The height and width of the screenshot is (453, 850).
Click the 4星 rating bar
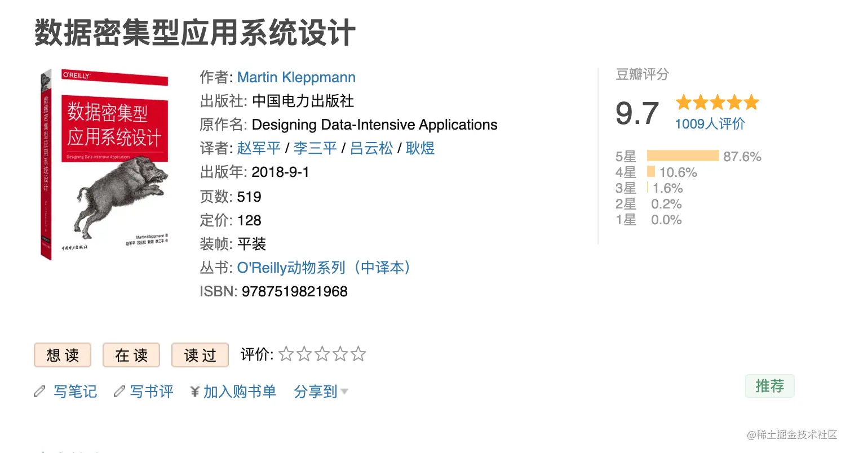pos(651,172)
